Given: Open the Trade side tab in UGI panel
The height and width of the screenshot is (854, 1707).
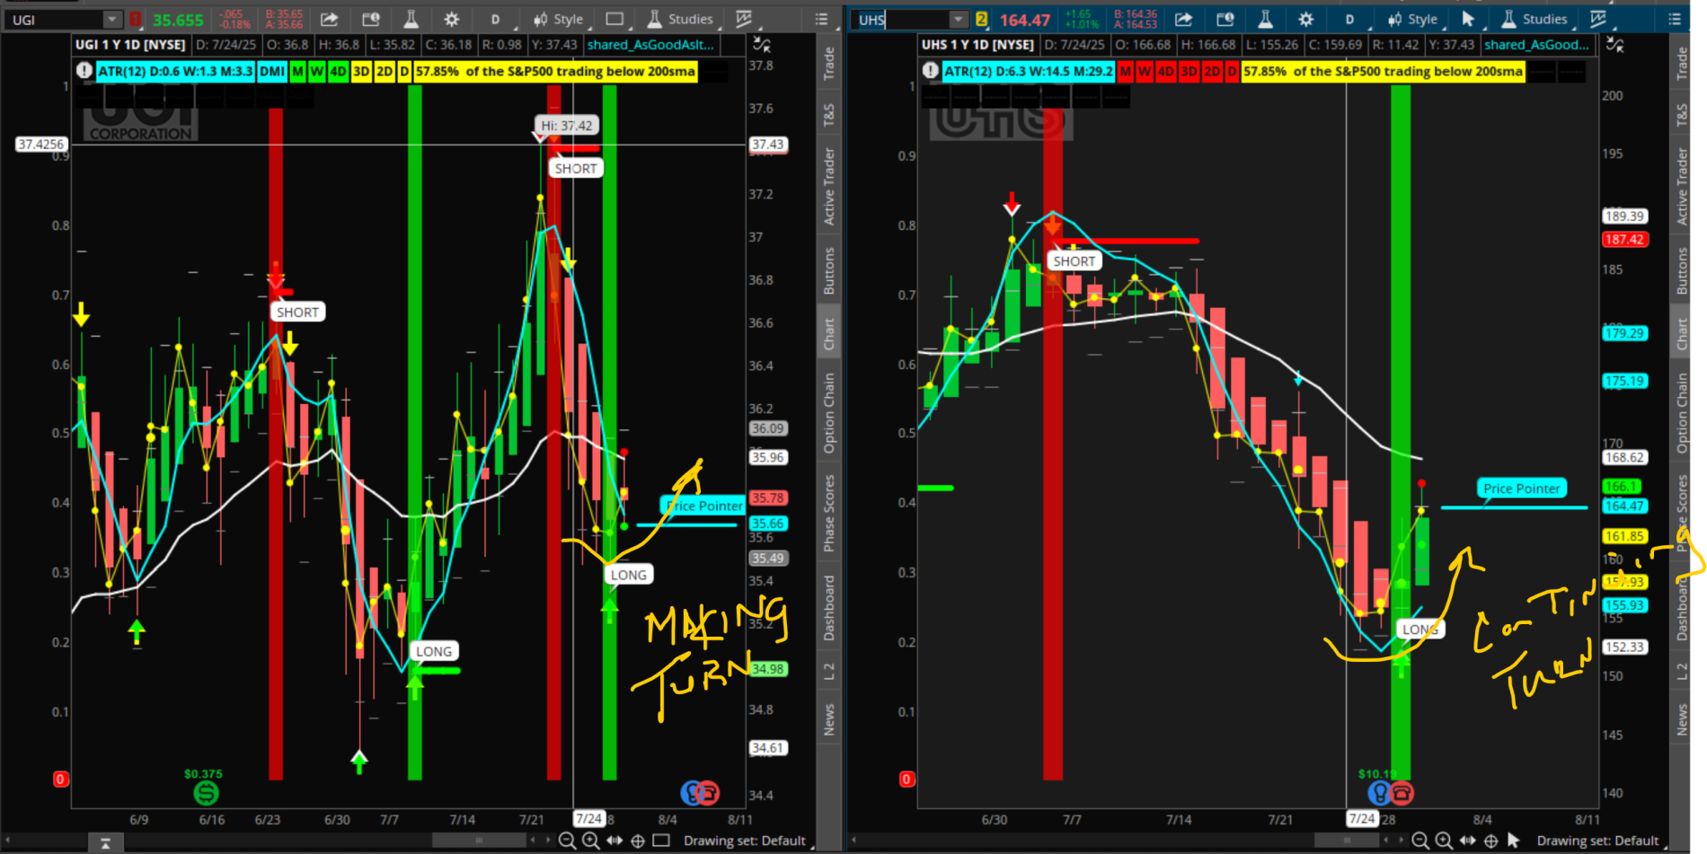Looking at the screenshot, I should tap(828, 64).
